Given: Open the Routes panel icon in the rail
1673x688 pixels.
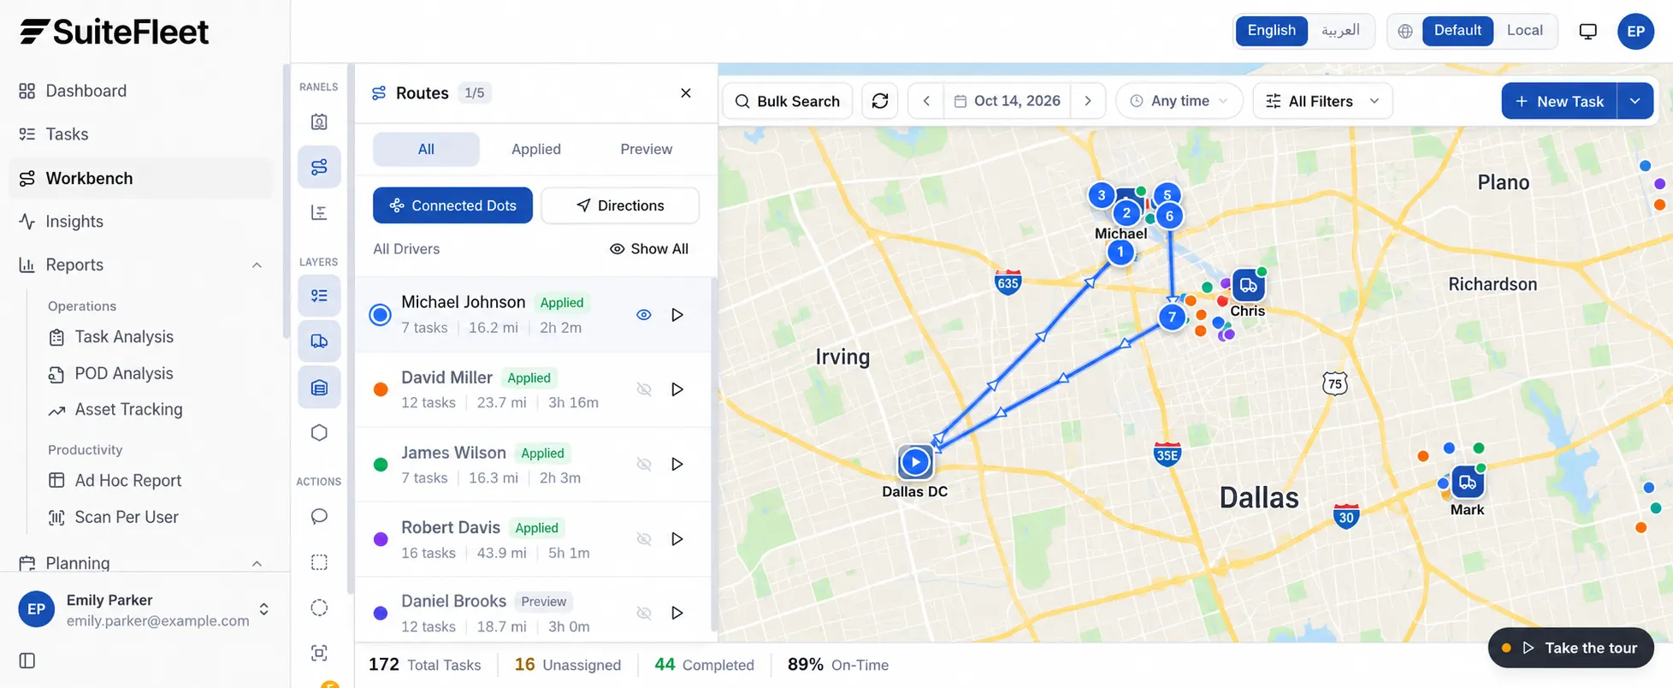Looking at the screenshot, I should [x=319, y=167].
